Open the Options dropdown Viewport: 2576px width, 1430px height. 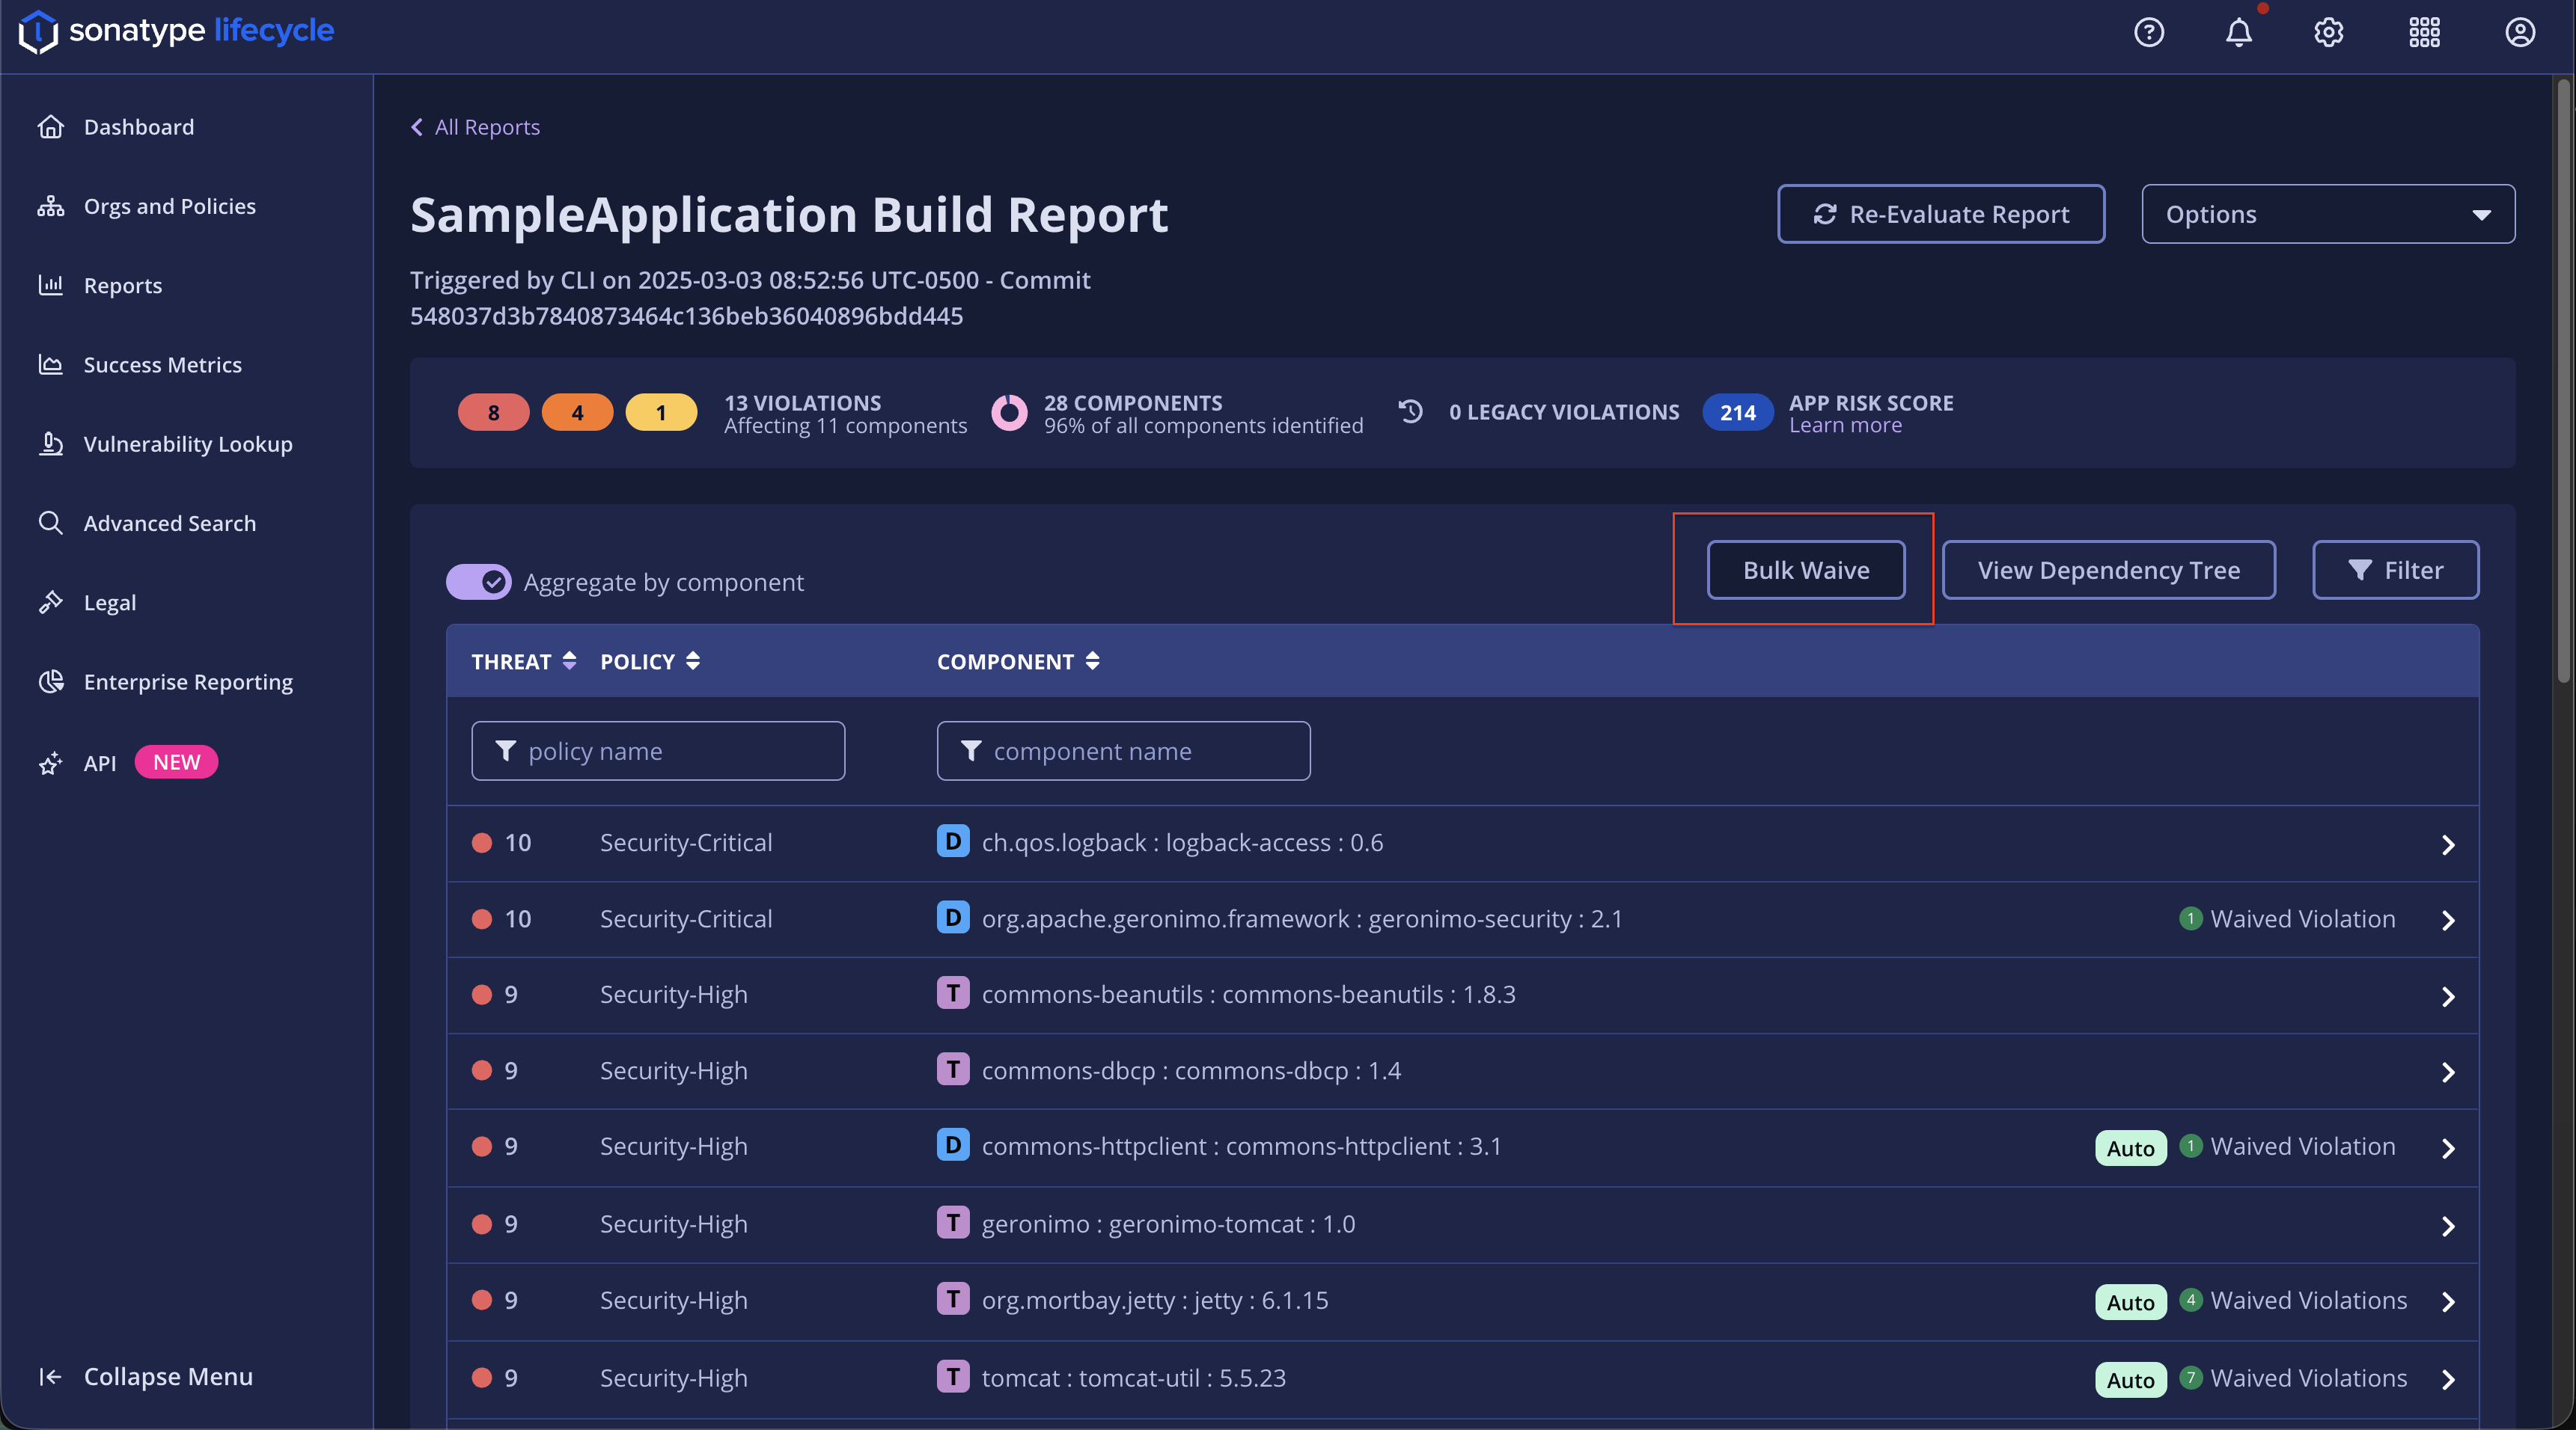(2327, 214)
